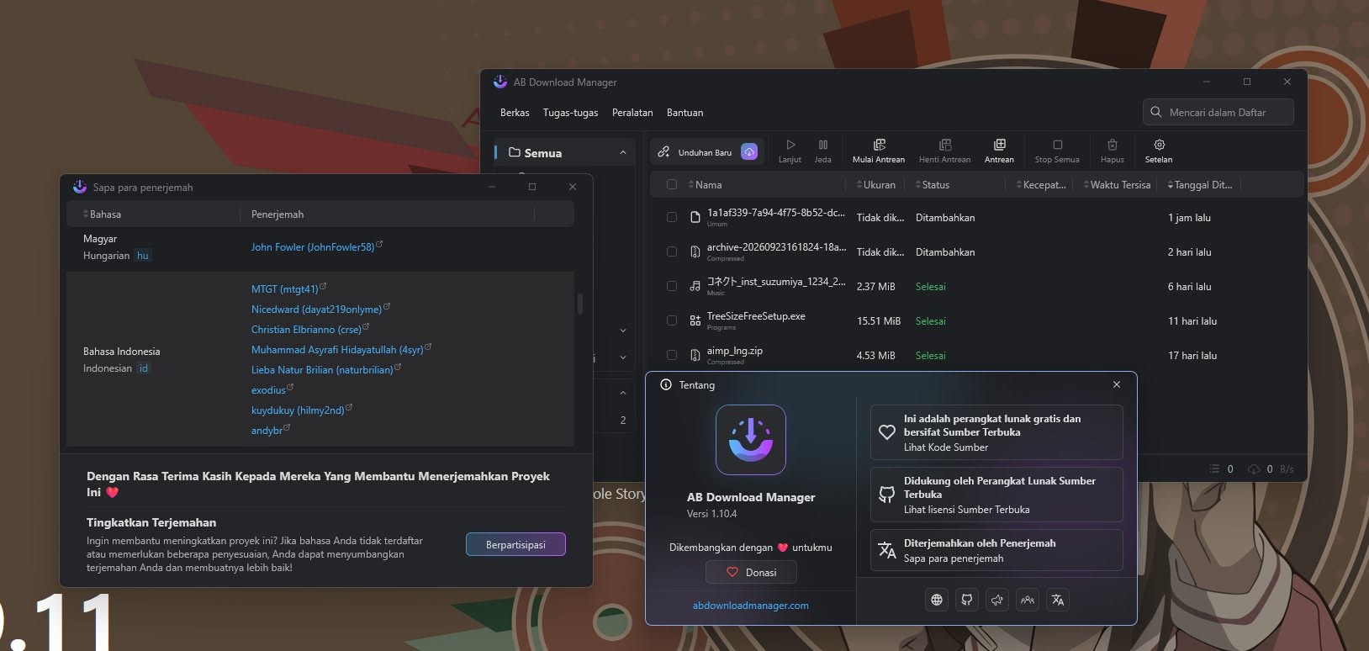Select the archive-20260923161824 row checkbox

point(672,251)
